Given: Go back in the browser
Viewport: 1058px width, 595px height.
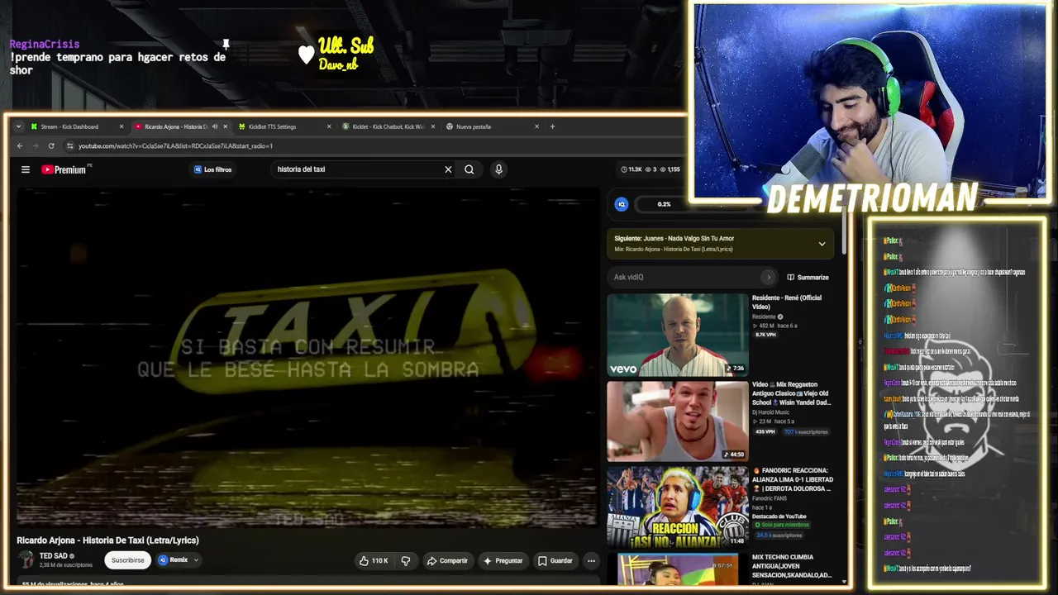Looking at the screenshot, I should coord(20,145).
